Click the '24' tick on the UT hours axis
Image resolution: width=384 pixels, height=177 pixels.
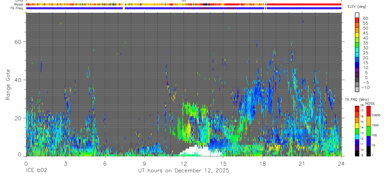[341, 164]
